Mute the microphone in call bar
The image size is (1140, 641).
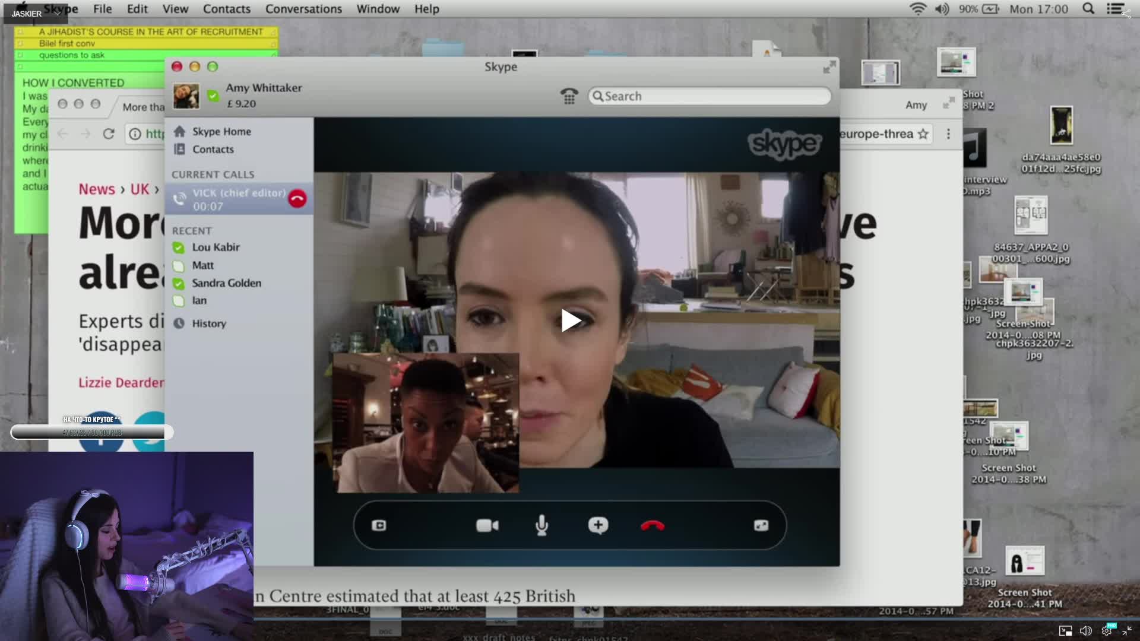541,525
